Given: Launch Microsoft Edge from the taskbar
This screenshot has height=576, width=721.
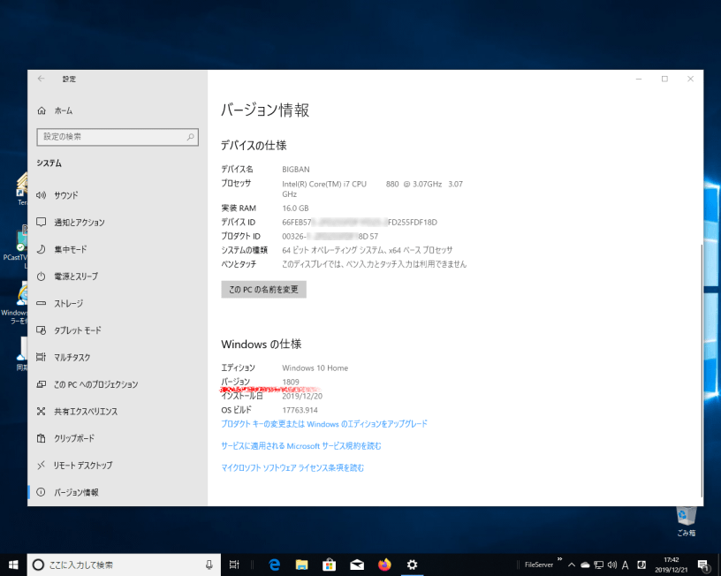Looking at the screenshot, I should [275, 565].
